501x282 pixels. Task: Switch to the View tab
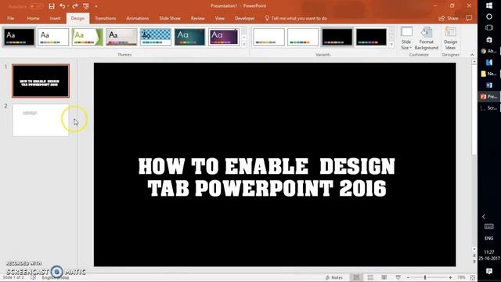[x=219, y=18]
